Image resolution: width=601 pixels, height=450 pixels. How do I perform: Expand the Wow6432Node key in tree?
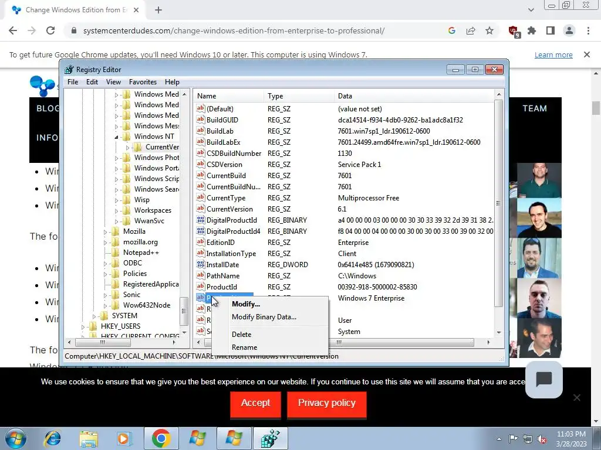(x=105, y=305)
